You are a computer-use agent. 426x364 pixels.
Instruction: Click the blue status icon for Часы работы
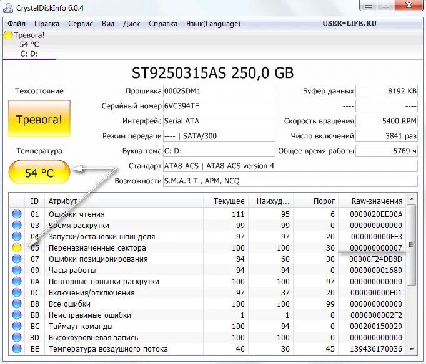pyautogui.click(x=17, y=271)
